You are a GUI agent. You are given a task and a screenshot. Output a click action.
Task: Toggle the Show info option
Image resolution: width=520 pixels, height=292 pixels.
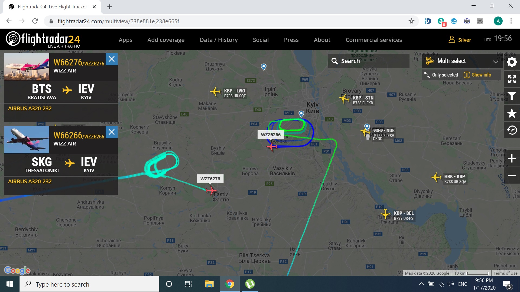tap(477, 75)
